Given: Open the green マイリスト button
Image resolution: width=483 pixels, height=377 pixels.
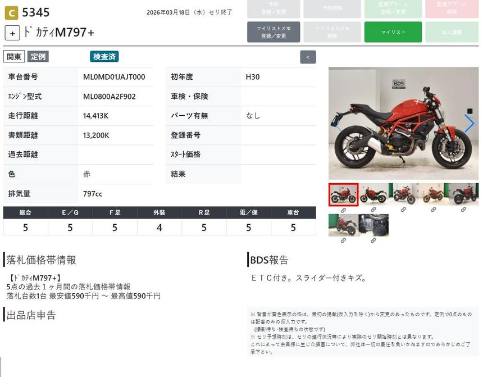Looking at the screenshot, I should point(393,32).
